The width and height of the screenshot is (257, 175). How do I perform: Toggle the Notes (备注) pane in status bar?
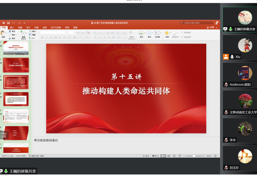[146, 156]
